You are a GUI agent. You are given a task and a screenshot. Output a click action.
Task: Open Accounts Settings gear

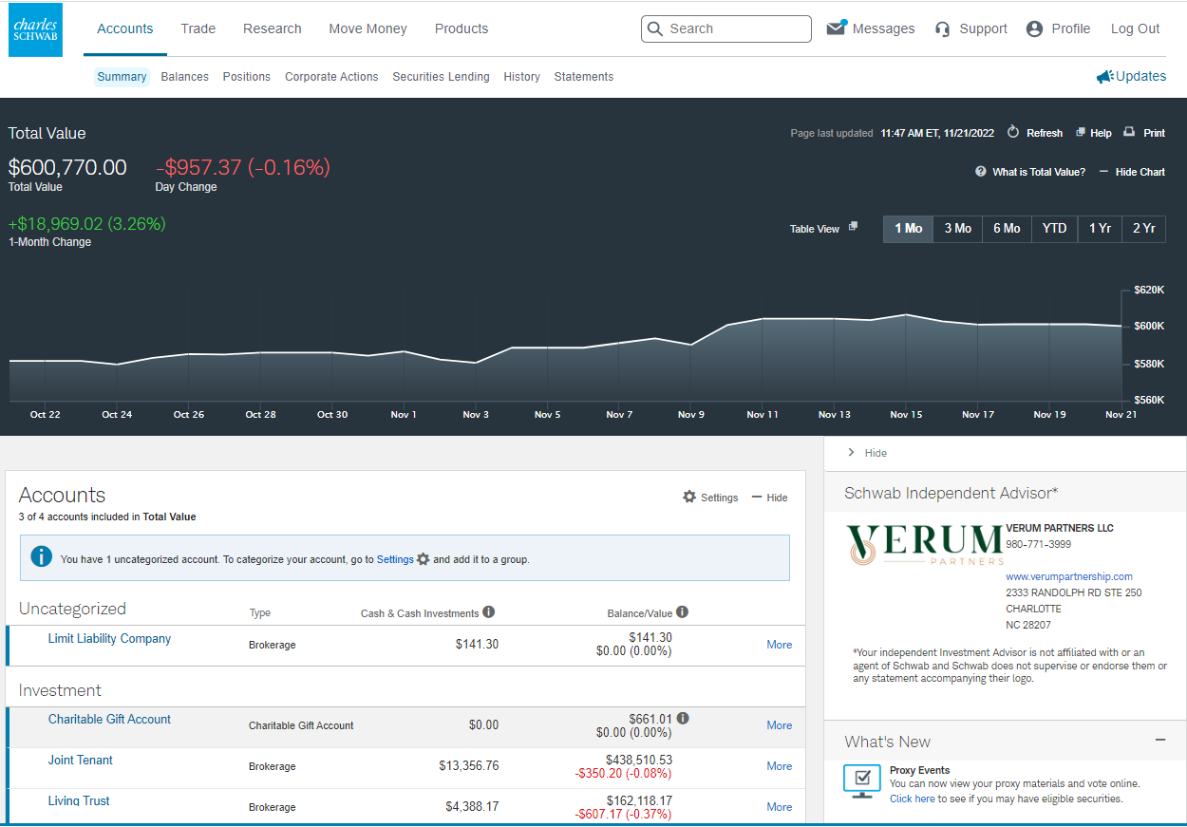click(x=689, y=497)
